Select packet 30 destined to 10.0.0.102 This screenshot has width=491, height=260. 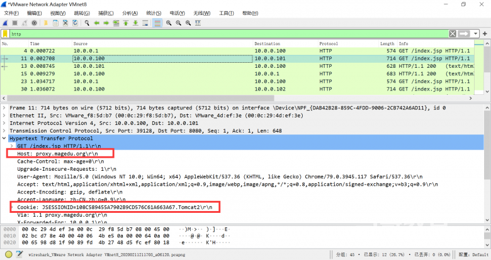pos(237,89)
